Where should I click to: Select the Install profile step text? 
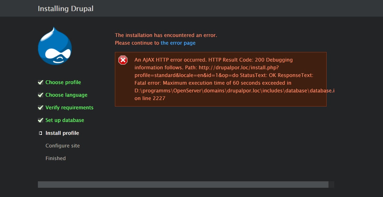[62, 133]
